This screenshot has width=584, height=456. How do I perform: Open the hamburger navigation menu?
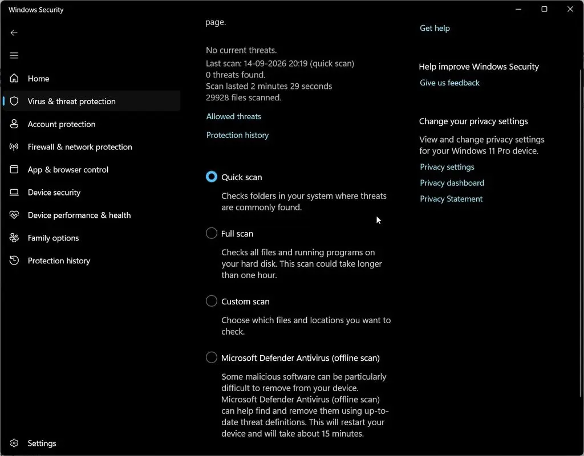click(14, 55)
